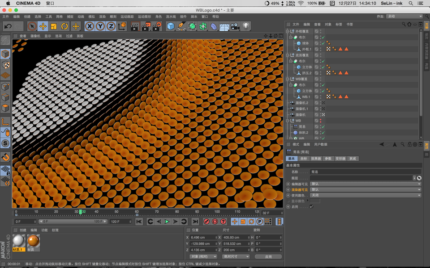
Task: Toggle autokeying red circle button
Action: (215, 222)
